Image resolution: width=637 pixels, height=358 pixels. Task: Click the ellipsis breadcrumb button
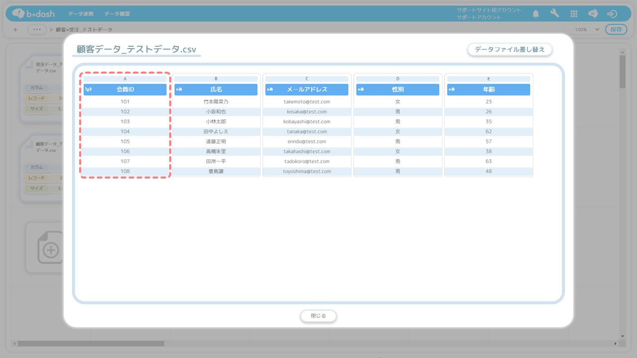tap(37, 30)
